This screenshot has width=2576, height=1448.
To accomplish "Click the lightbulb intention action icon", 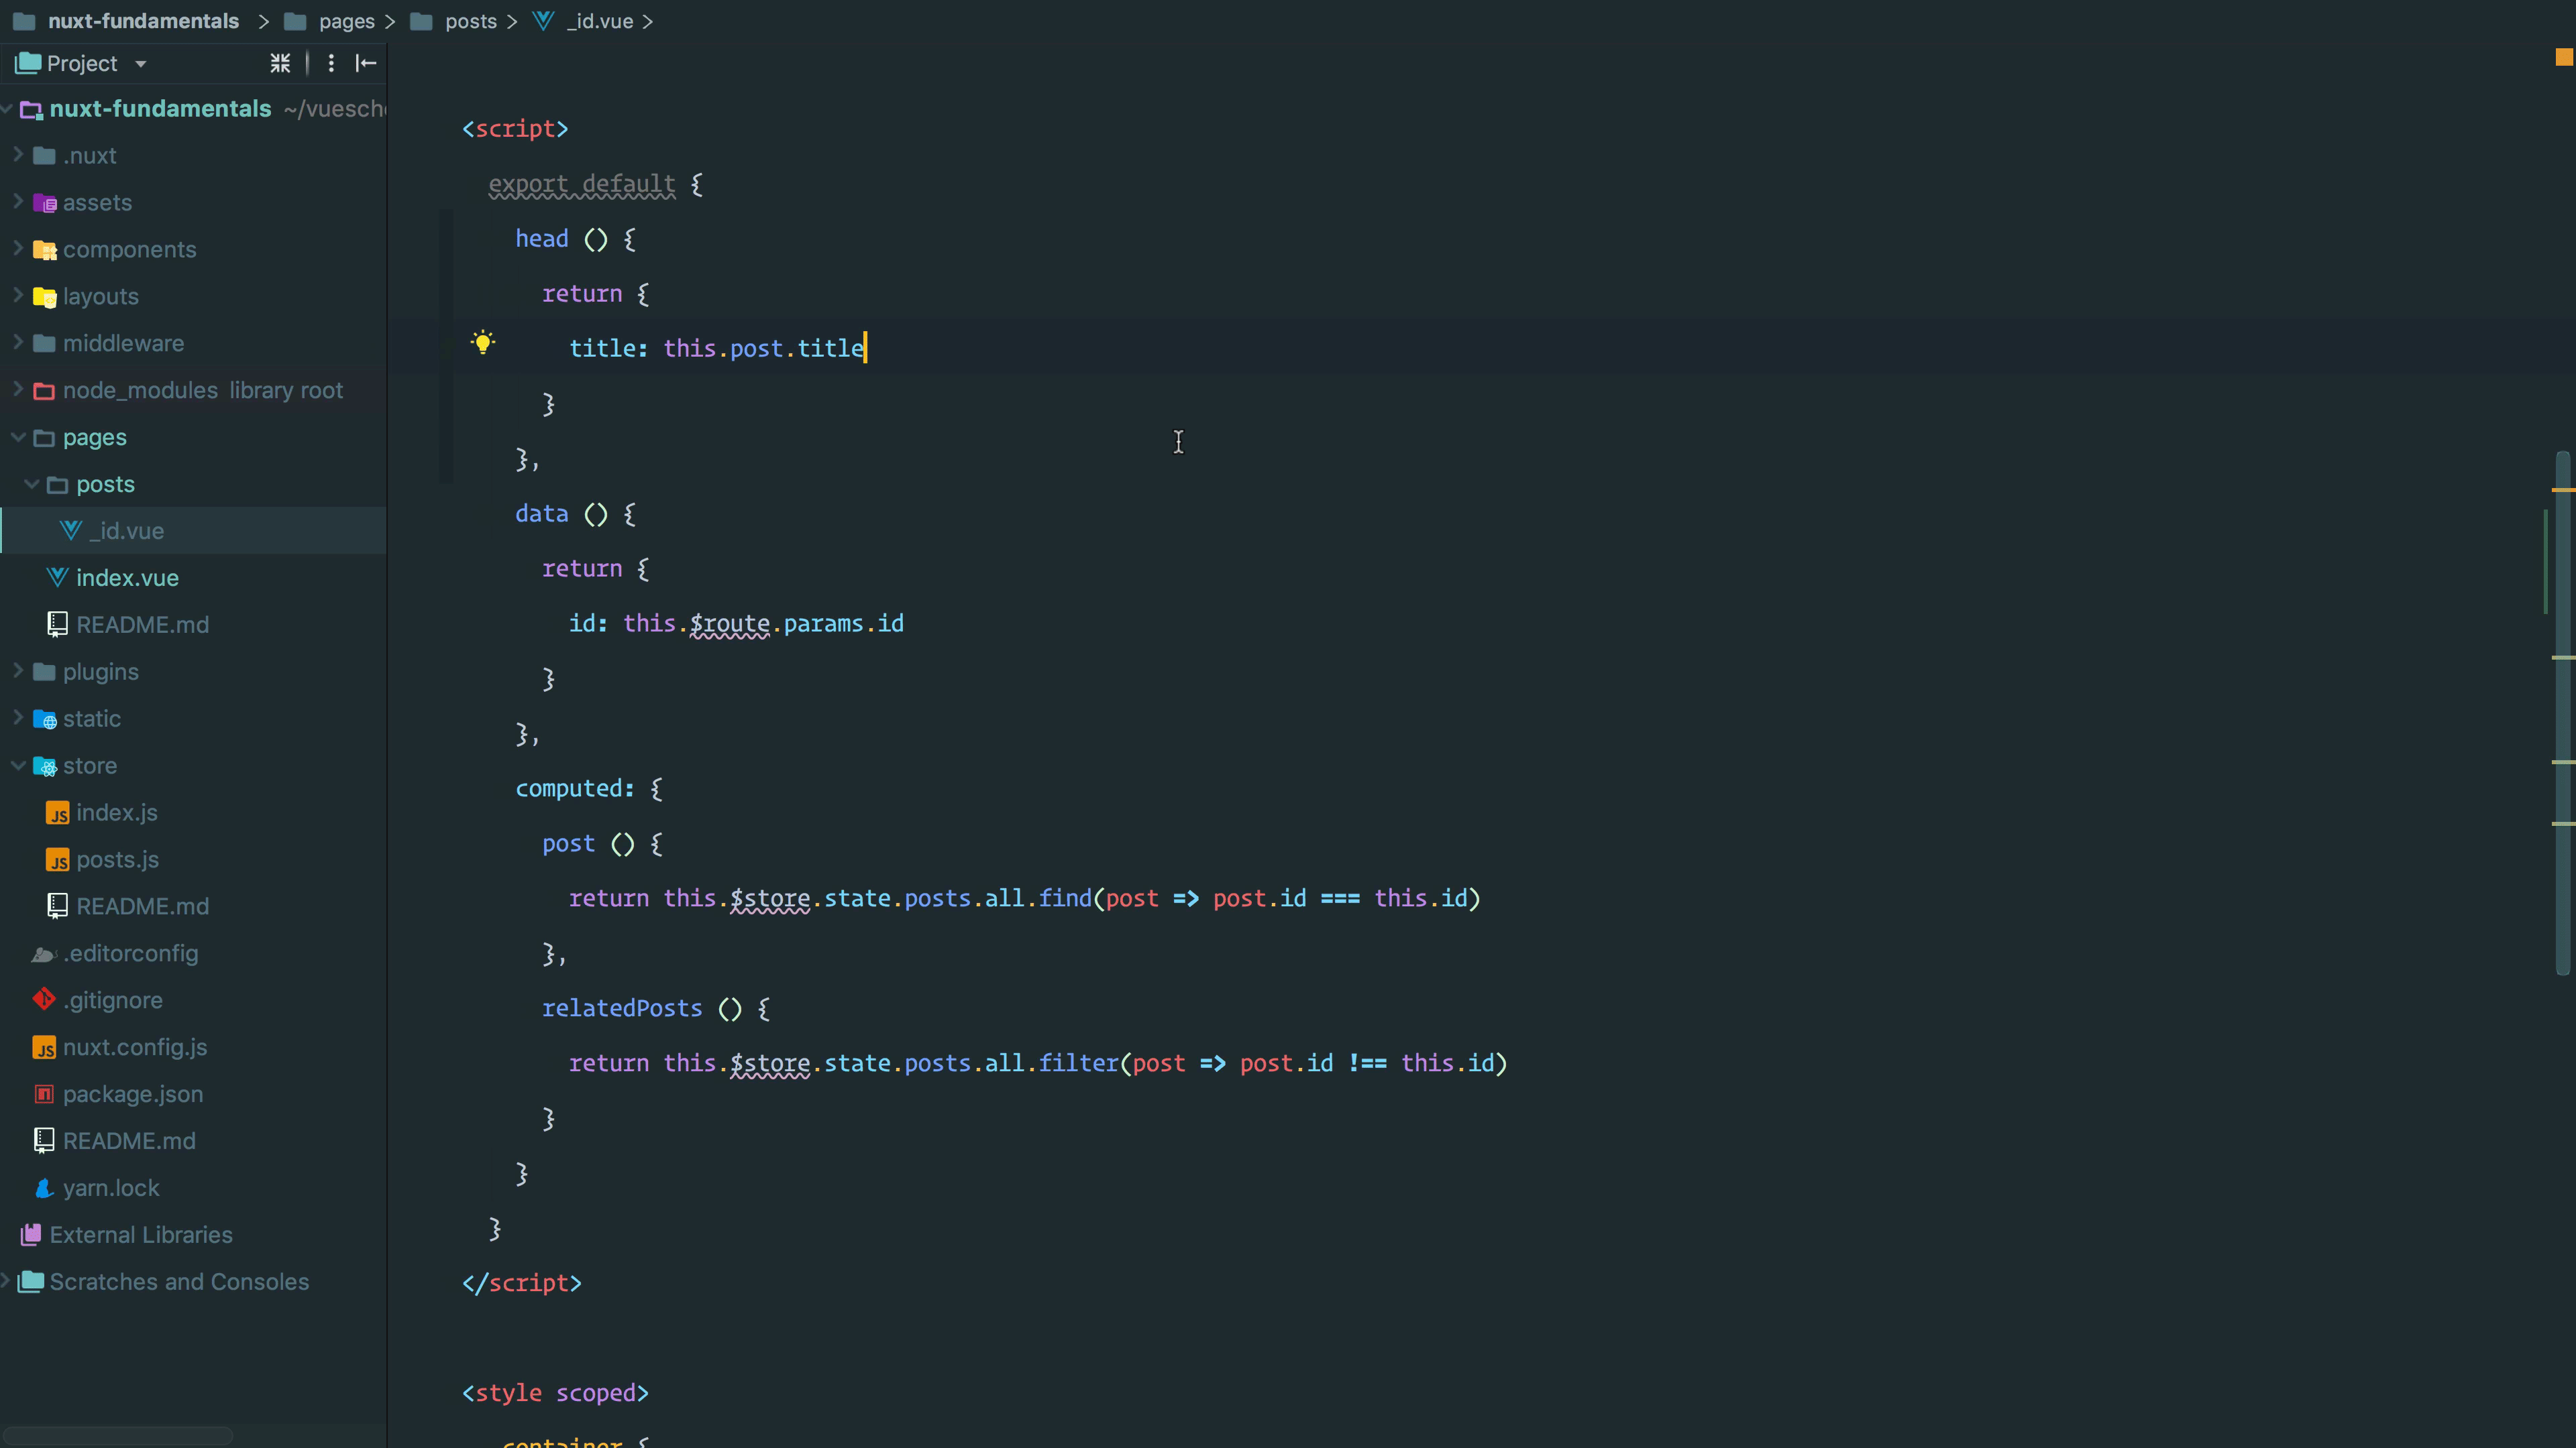I will click(483, 344).
